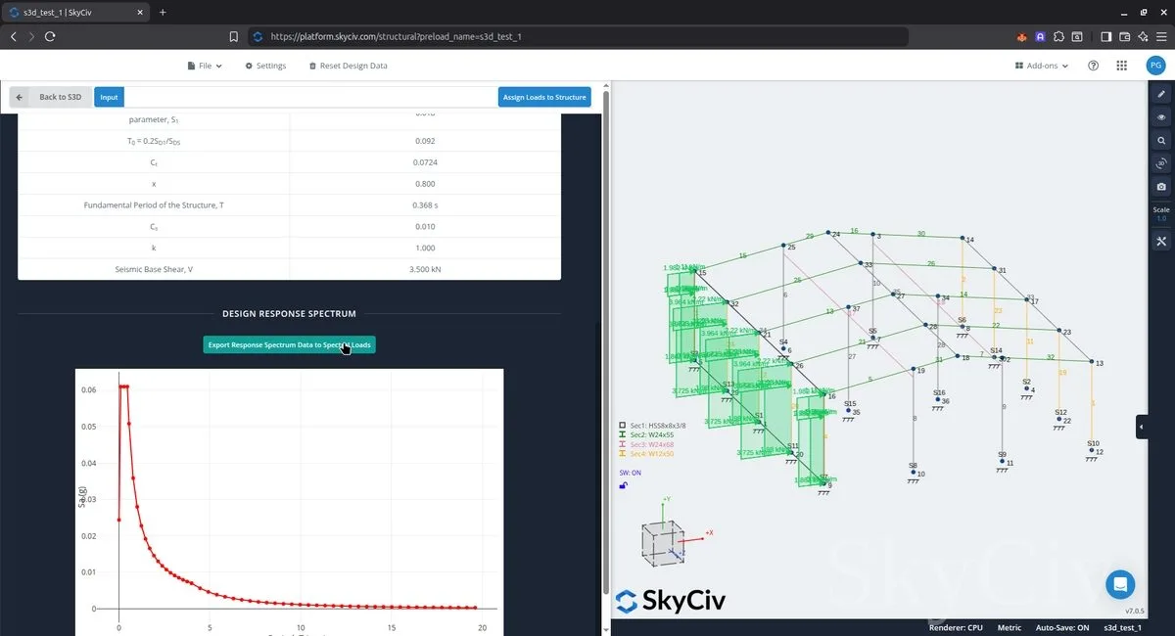1175x636 pixels.
Task: Open the File dropdown menu
Action: [x=205, y=66]
